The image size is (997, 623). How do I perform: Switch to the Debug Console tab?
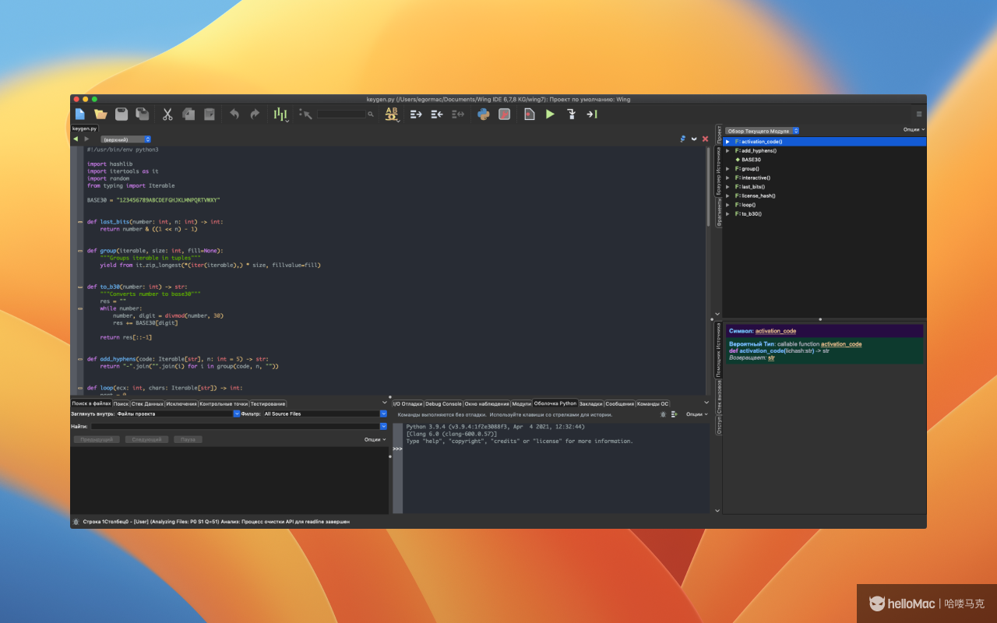(x=443, y=404)
